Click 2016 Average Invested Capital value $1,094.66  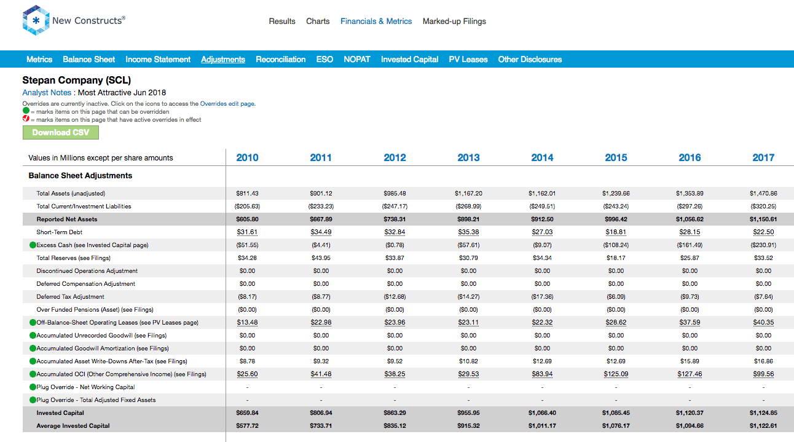tap(690, 426)
